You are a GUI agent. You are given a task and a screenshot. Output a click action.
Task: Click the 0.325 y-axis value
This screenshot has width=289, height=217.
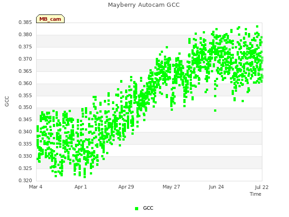point(25,168)
